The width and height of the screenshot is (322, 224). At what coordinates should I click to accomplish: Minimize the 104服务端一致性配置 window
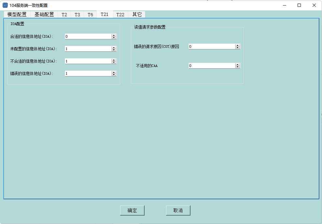pyautogui.click(x=285, y=5)
